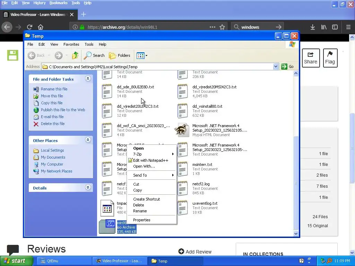The height and width of the screenshot is (266, 355).
Task: Click the Up folder icon in Explorer toolbar
Action: coord(75,55)
